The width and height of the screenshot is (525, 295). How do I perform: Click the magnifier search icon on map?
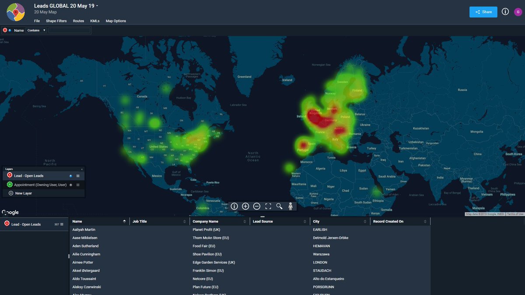[279, 206]
